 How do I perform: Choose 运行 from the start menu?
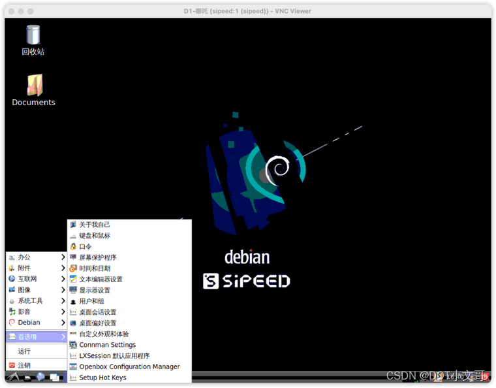point(37,351)
